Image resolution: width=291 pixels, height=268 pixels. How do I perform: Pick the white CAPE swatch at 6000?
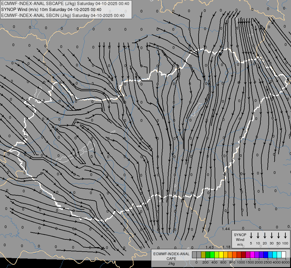coord(283,255)
